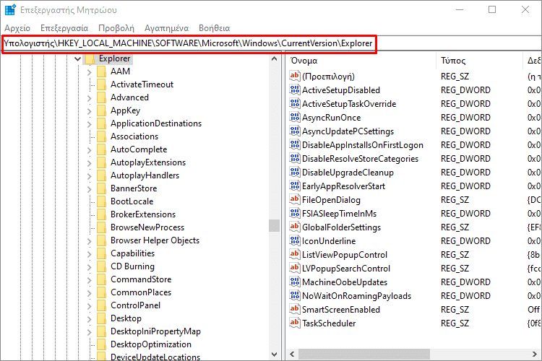This screenshot has width=542, height=361.
Task: Expand the AppKey node
Action: (x=90, y=111)
